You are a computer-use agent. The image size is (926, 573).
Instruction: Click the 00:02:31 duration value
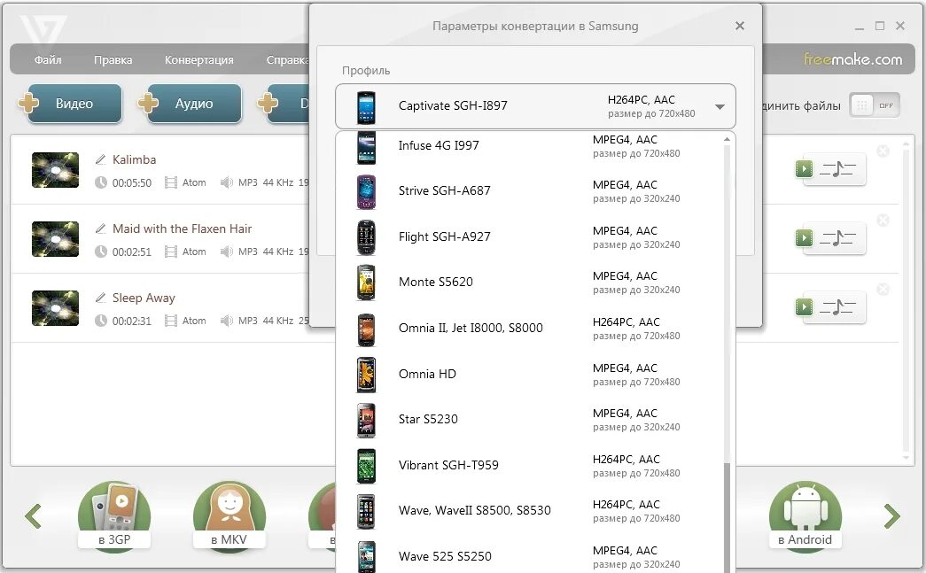132,321
